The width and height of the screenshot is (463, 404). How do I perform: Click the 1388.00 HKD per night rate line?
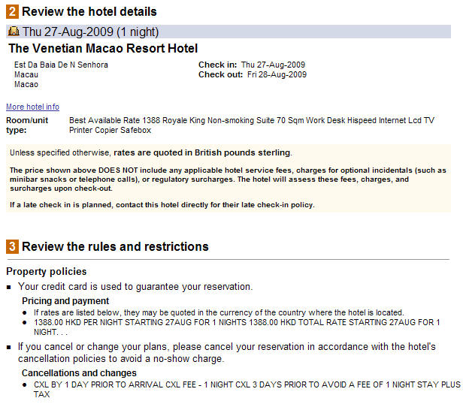coord(237,327)
